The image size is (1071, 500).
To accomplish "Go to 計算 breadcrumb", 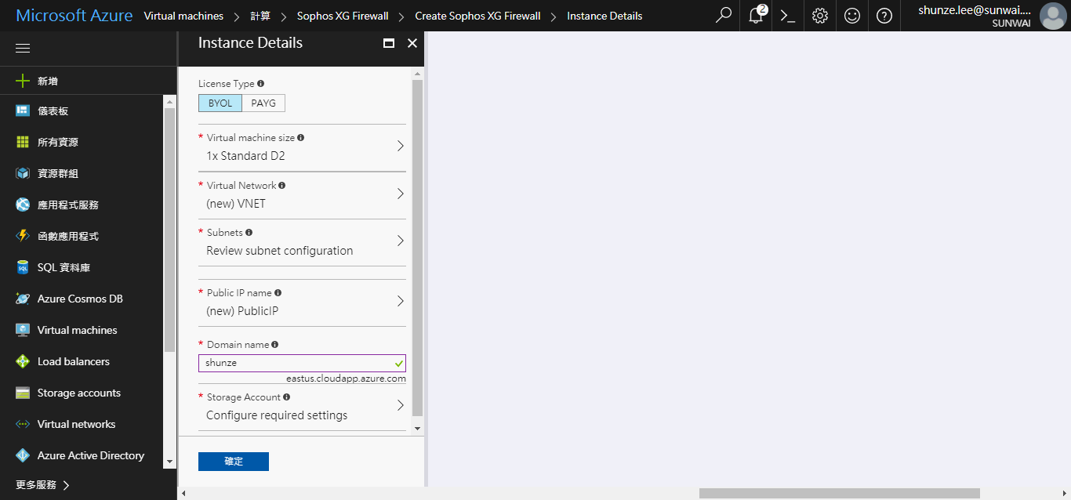I will click(260, 16).
